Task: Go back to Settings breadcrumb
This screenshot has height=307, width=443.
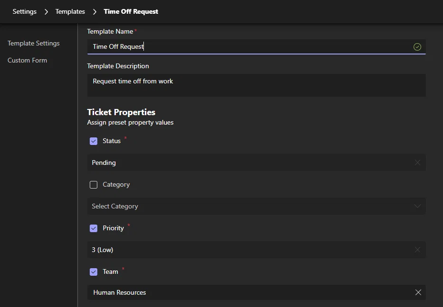Action: [25, 11]
